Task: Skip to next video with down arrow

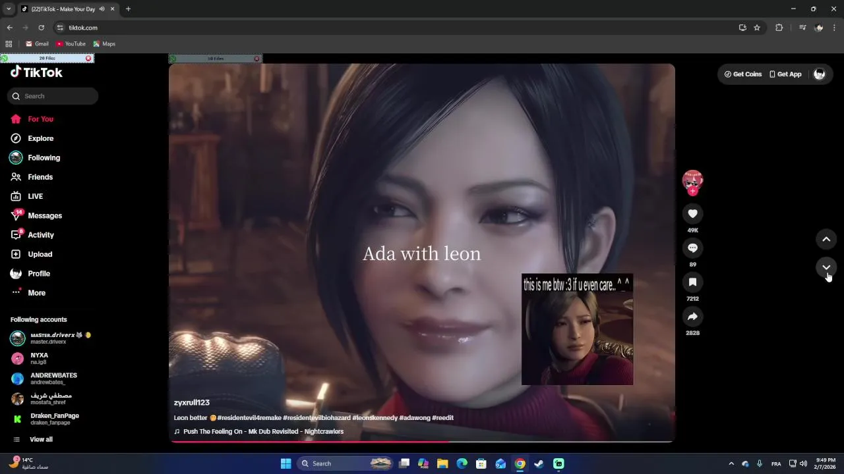Action: [x=826, y=267]
